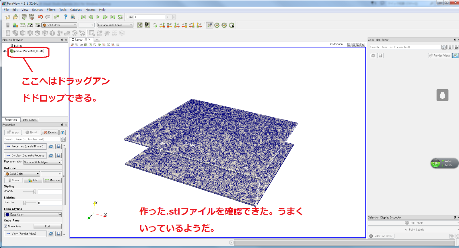Click the Selection Color button

coord(381,236)
